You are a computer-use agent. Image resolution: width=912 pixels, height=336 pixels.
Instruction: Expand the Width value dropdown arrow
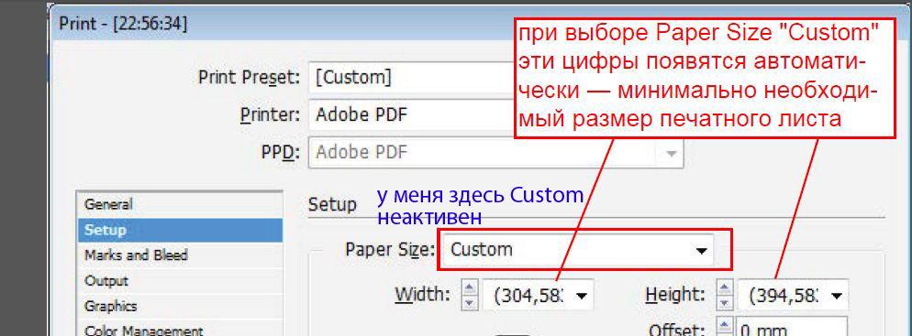click(581, 296)
